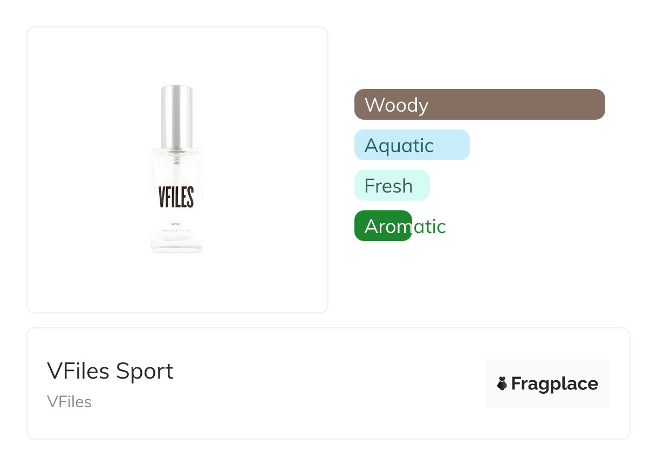
Task: Click the silver spray cap on bottle
Action: (177, 115)
